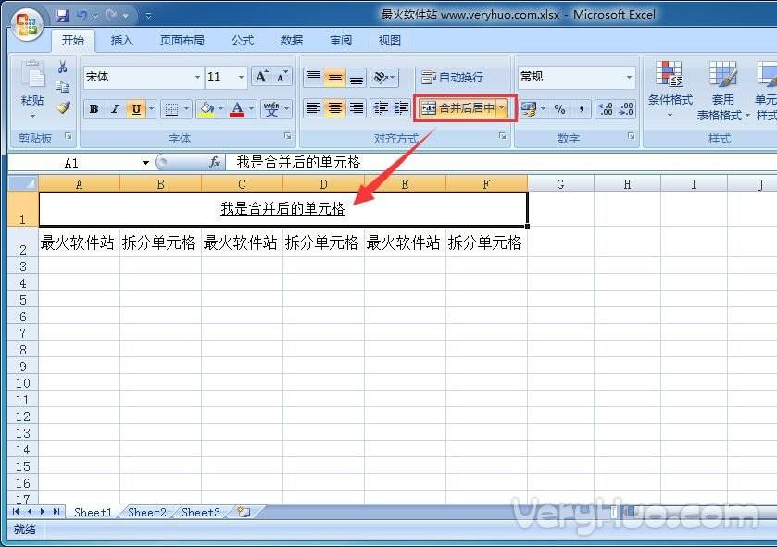Decrease font size with small A

point(282,77)
